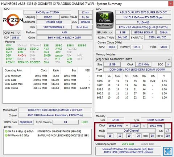Click the Video clock 540.0 field
Image resolution: width=174 pixels, height=157 pixels.
(x=163, y=47)
